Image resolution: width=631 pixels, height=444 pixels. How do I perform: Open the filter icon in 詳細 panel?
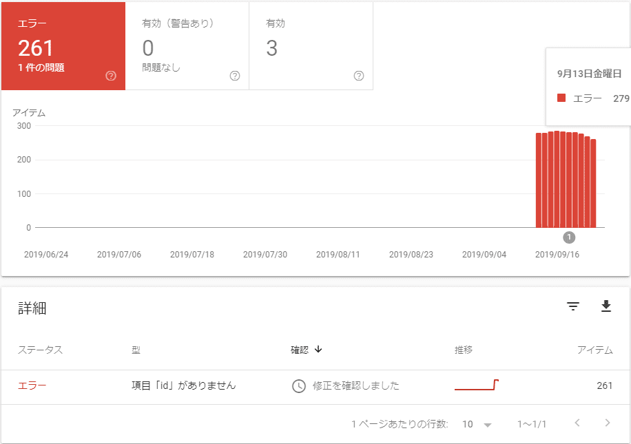tap(573, 306)
